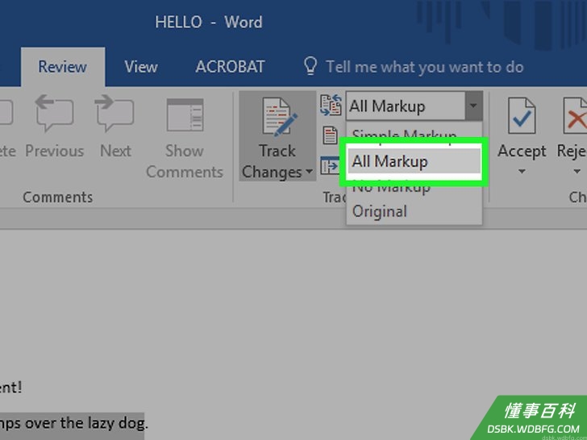Viewport: 587px width, 440px height.
Task: Select All Markup from the dropdown list
Action: click(414, 162)
